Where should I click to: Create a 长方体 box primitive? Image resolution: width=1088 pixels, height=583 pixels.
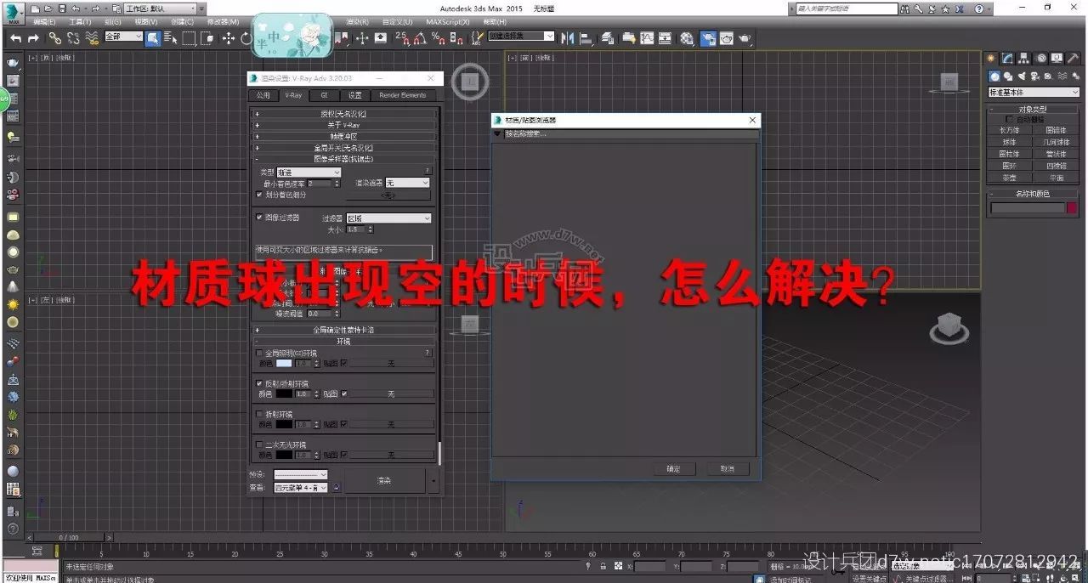pos(1009,130)
